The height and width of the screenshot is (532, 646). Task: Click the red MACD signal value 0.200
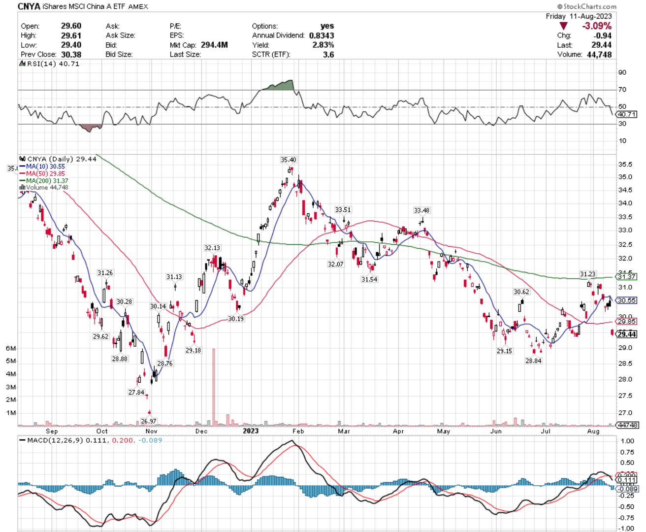[x=123, y=440]
